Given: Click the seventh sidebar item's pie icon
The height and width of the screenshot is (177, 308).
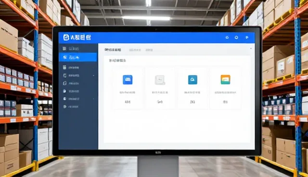Looking at the screenshot, I should coord(64,99).
